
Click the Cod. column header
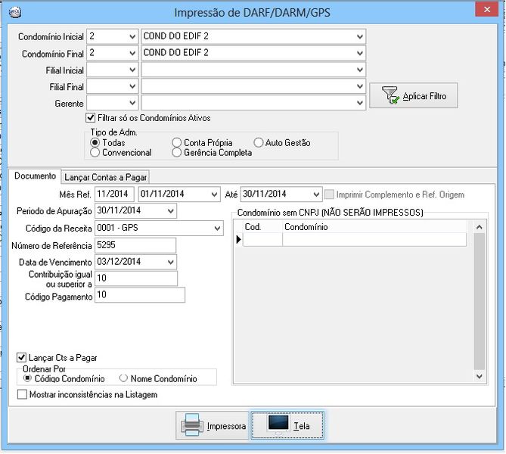coord(262,227)
